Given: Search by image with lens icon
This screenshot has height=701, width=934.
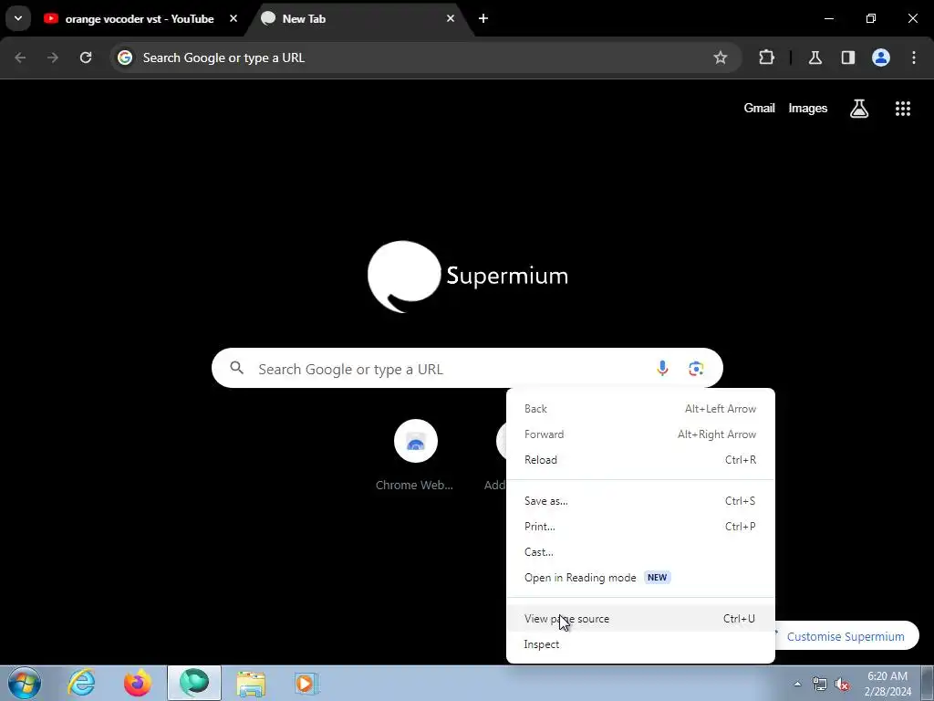Looking at the screenshot, I should pos(696,369).
